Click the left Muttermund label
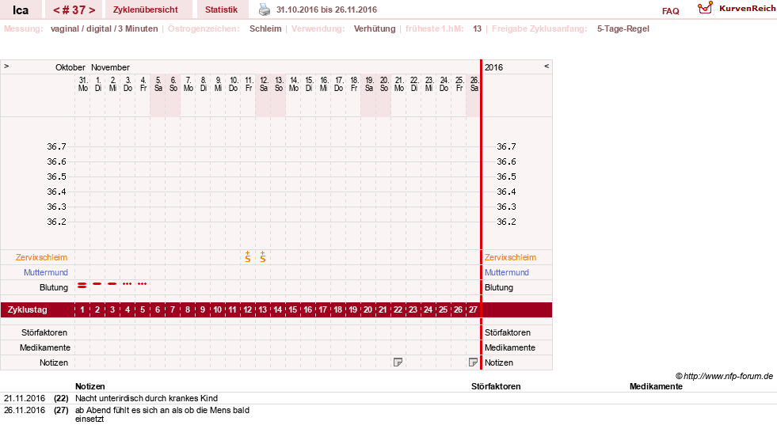The image size is (777, 444). (46, 272)
